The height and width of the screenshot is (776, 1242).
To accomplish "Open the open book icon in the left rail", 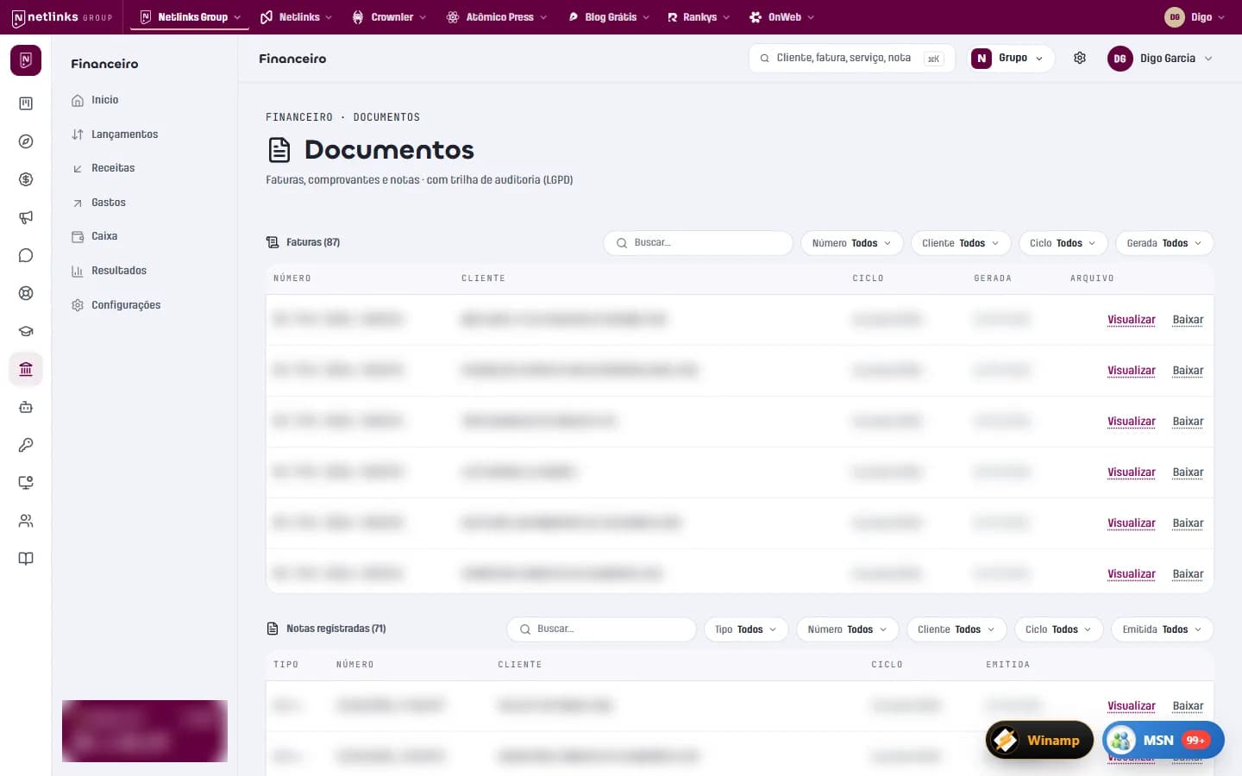I will [26, 559].
